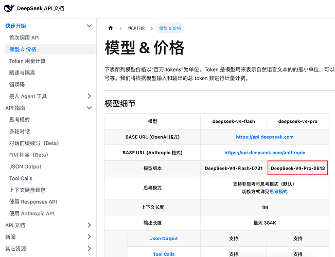Click the 输出长度 row label
Screen dimensions: 335x257
152,223
